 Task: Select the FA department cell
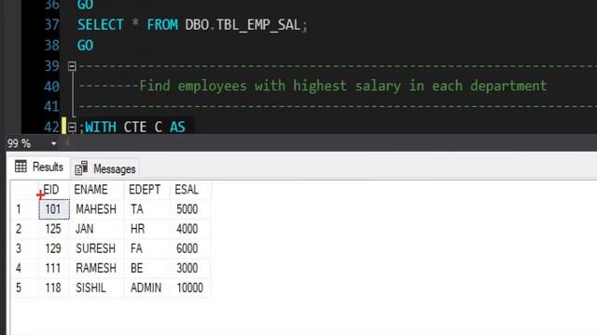point(146,248)
